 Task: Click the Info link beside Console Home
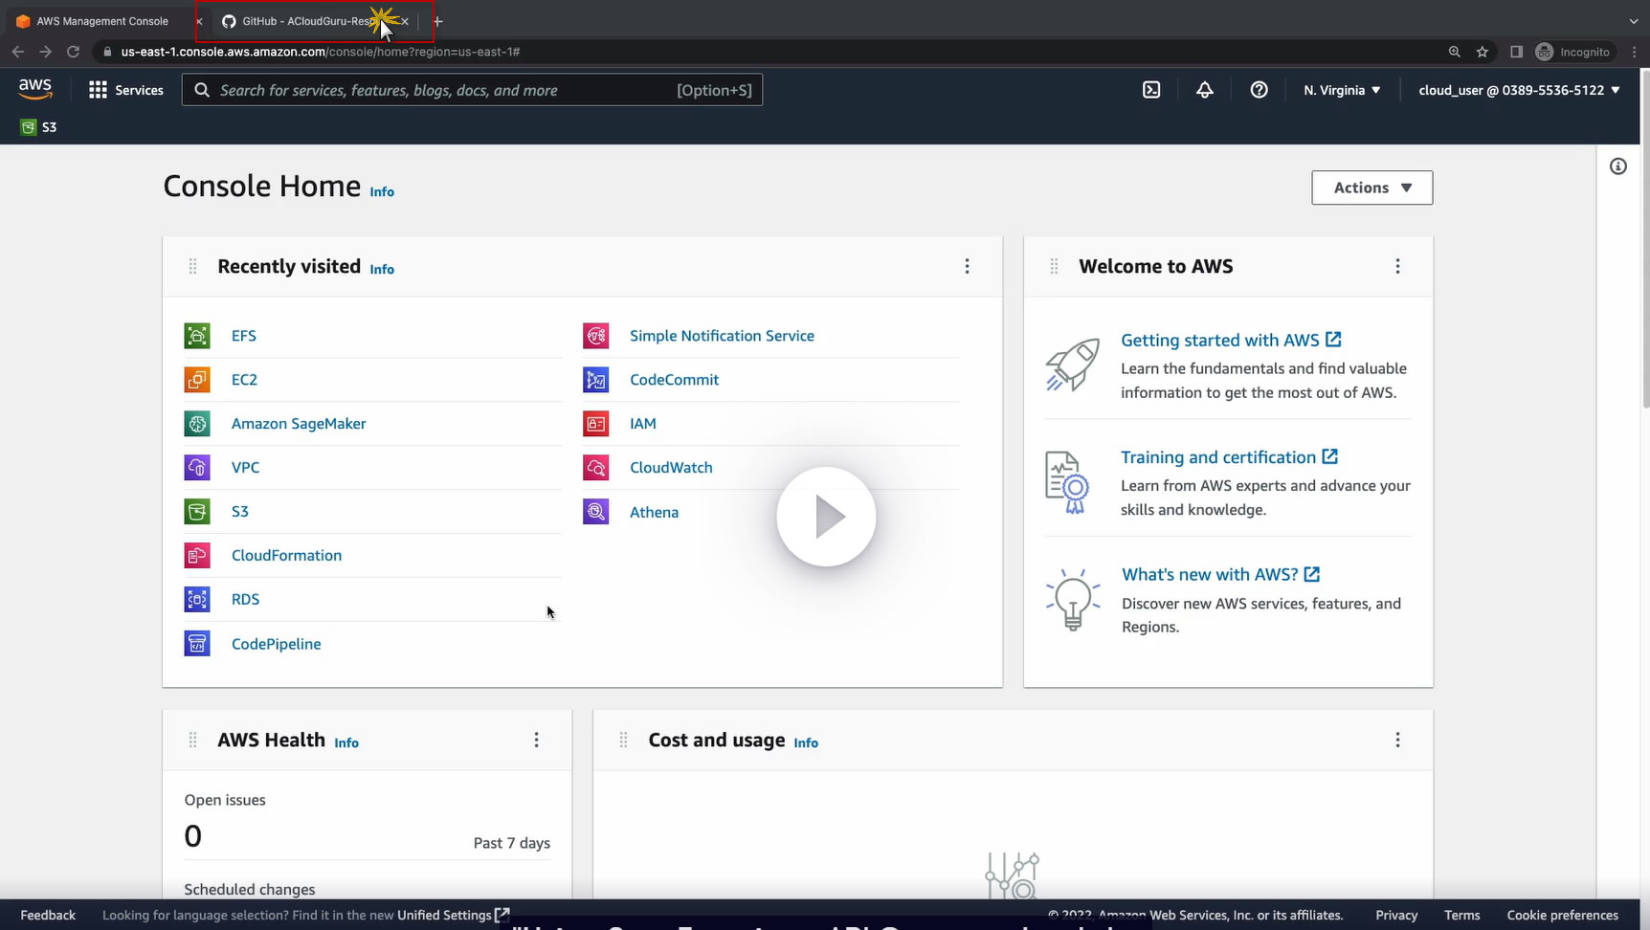point(382,191)
